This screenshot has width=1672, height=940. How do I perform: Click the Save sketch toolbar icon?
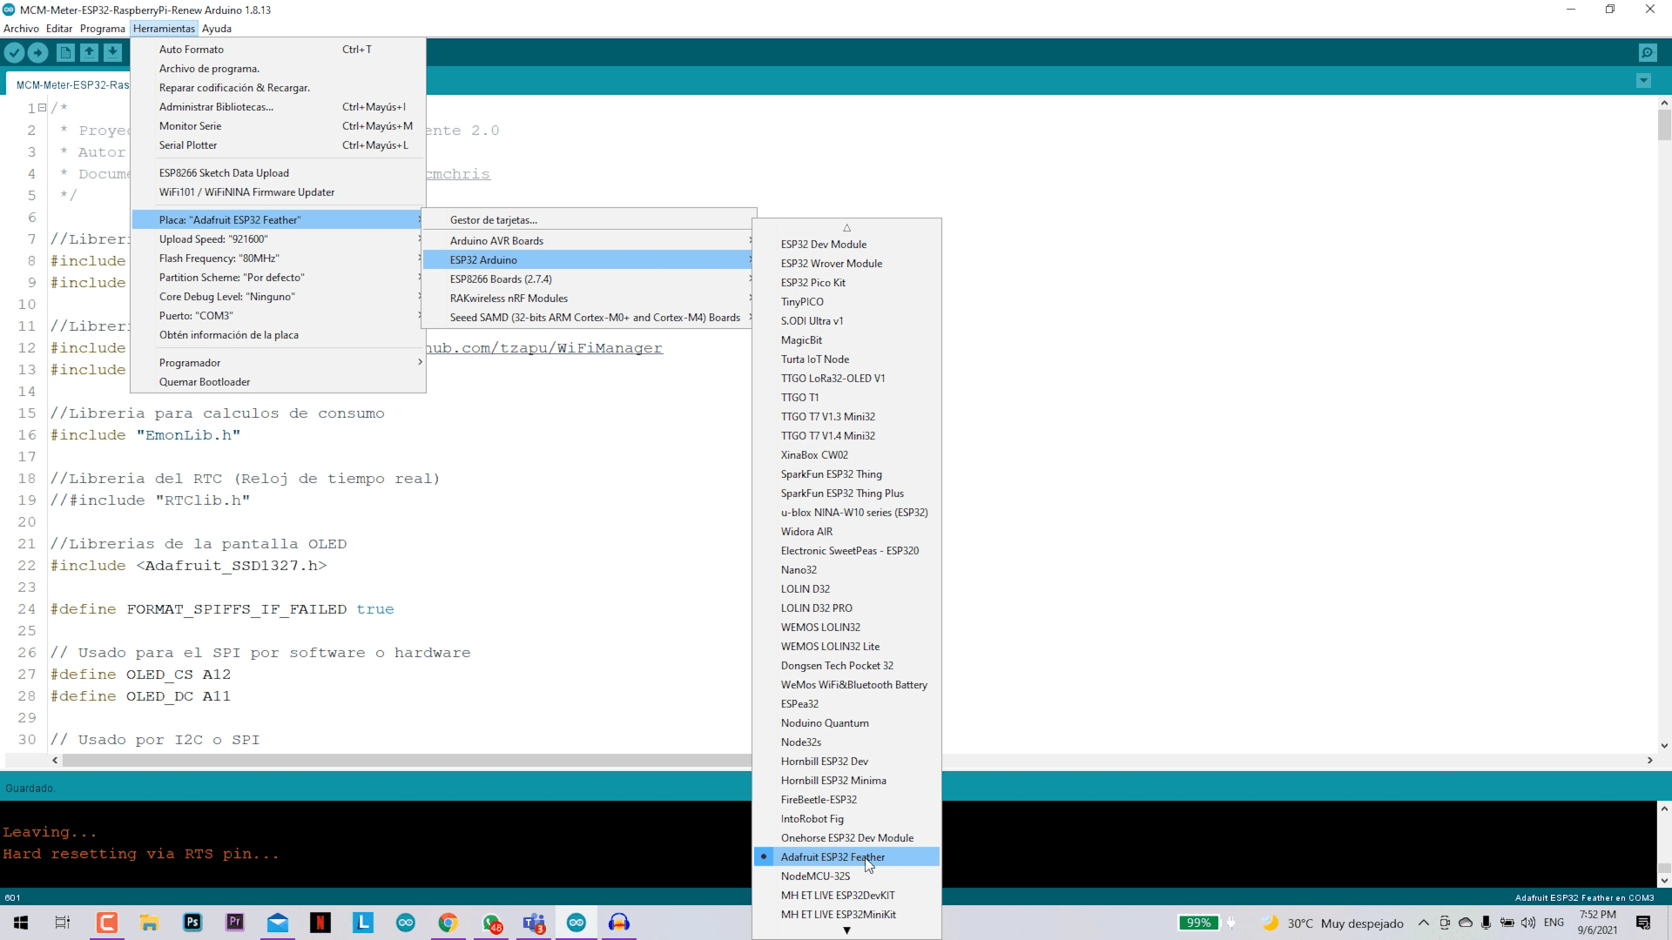coord(114,53)
